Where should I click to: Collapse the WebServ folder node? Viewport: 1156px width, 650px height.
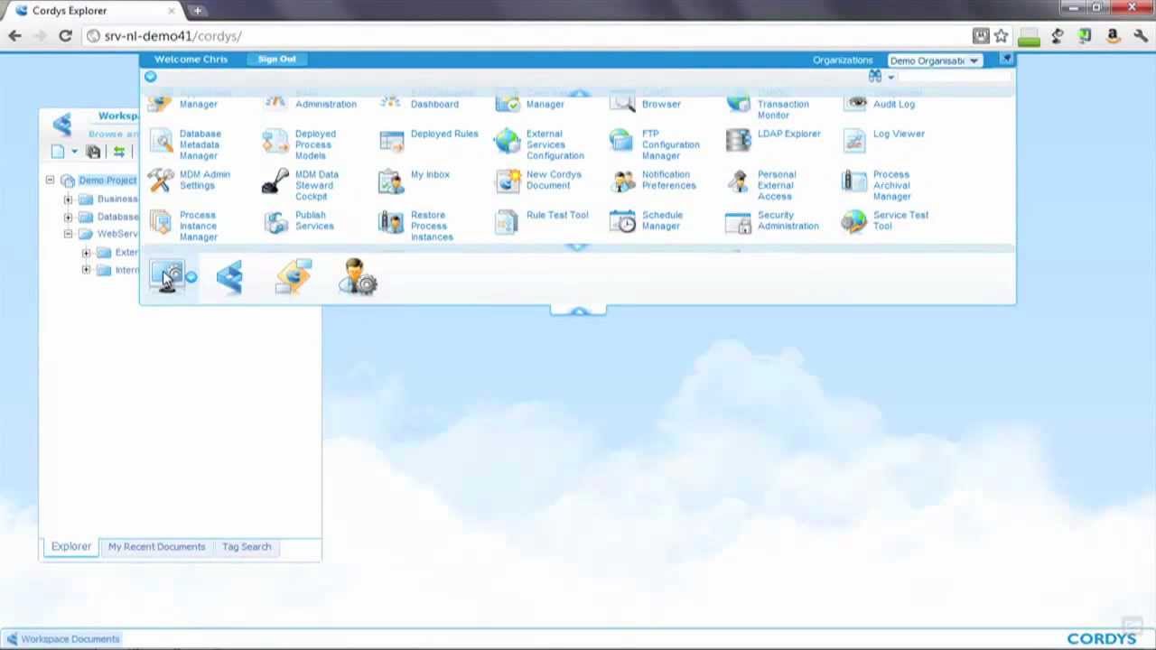(x=68, y=235)
